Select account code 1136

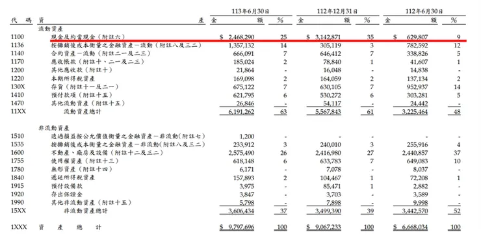coord(18,46)
